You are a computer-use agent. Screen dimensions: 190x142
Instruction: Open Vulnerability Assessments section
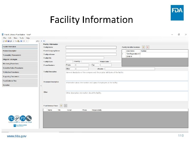point(20,55)
